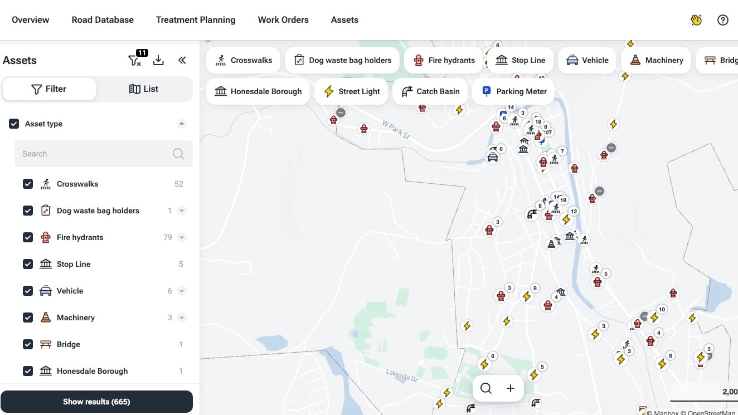Click the Stop Line icon in the list
The width and height of the screenshot is (738, 415).
click(x=46, y=264)
